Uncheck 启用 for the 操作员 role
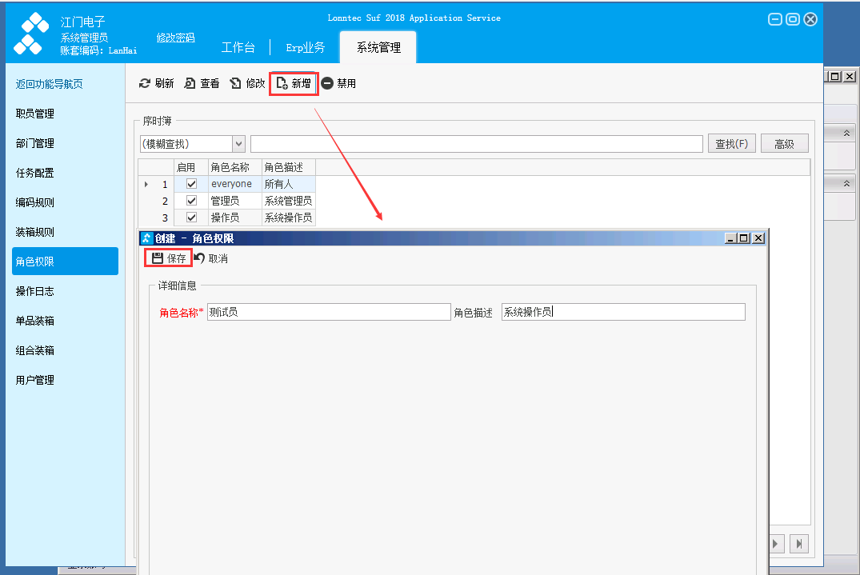This screenshot has height=575, width=860. 191,218
